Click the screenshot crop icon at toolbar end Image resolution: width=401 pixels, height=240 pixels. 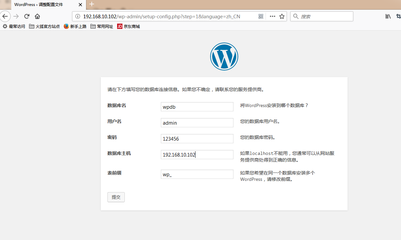[398, 16]
